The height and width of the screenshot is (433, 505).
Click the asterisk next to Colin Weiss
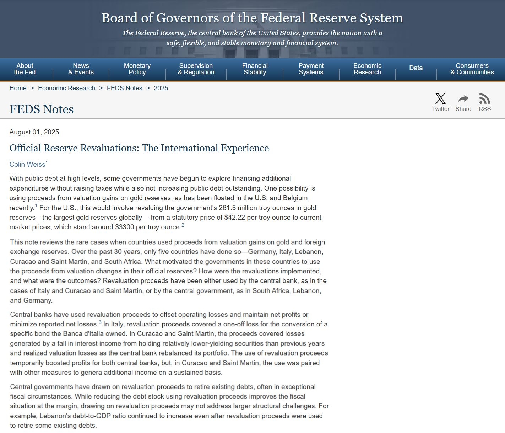(46, 162)
